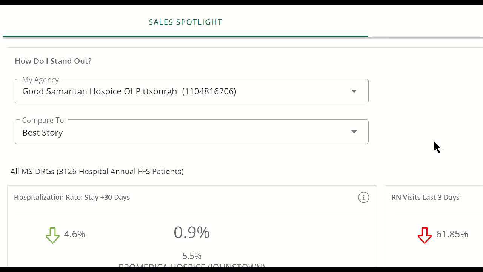Select the Good Samaritan Hospice agency field
Viewport: 483px width, 272px height.
pyautogui.click(x=192, y=91)
